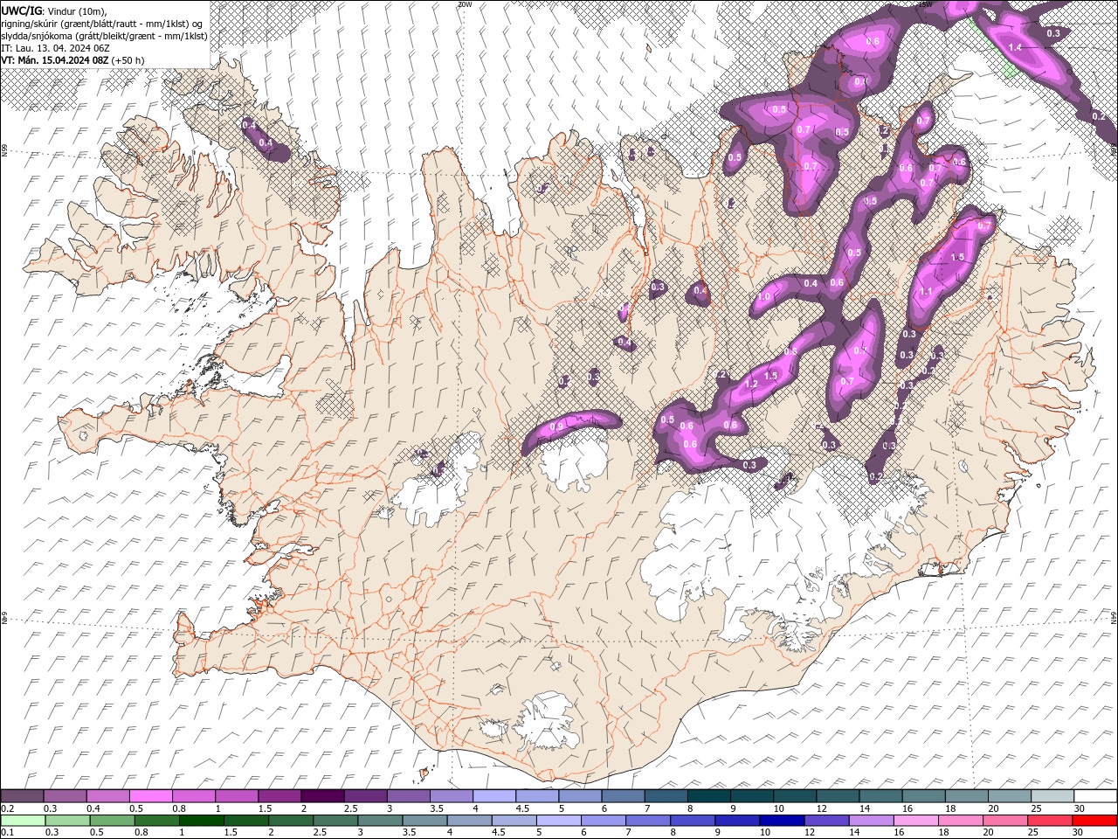Click the 0.1 label in the rain legend
Viewport: 1118px width, 839px height.
(6, 832)
